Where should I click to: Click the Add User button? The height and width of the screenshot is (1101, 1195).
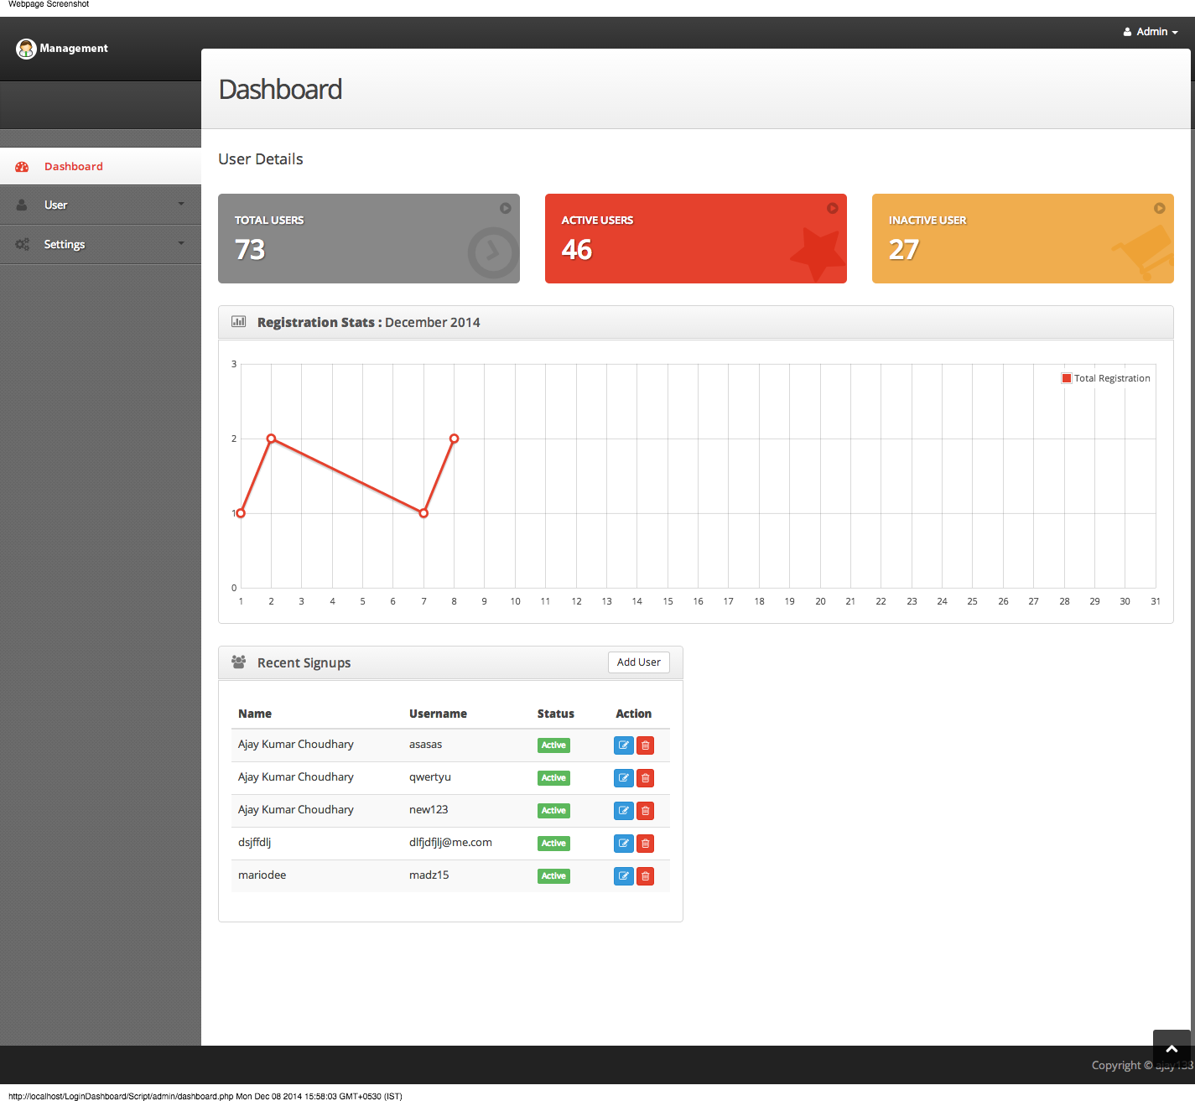point(638,662)
